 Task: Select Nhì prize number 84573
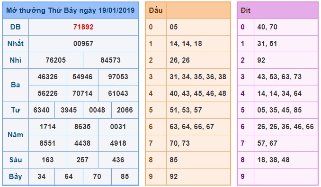tap(110, 60)
